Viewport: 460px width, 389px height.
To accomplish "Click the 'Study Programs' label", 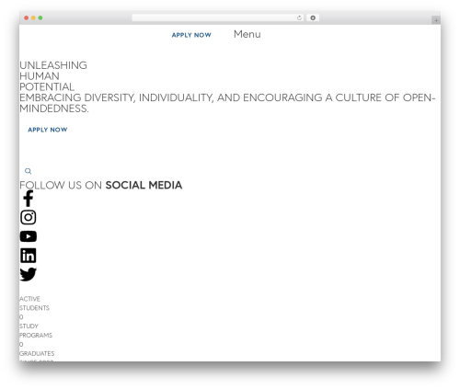I will (x=36, y=330).
